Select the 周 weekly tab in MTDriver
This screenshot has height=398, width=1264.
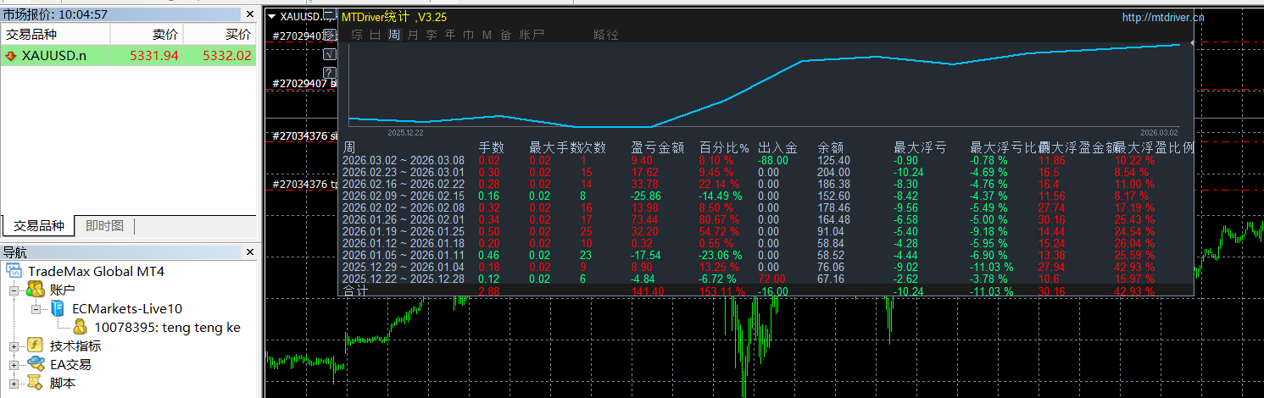pos(394,35)
